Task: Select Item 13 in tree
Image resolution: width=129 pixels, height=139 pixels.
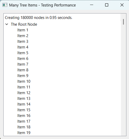Action: point(24,99)
